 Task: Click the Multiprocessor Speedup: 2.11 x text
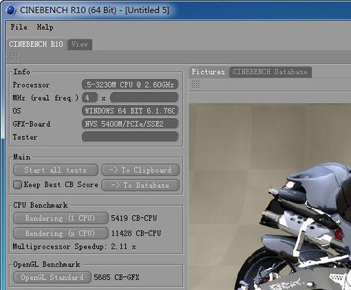(74, 246)
